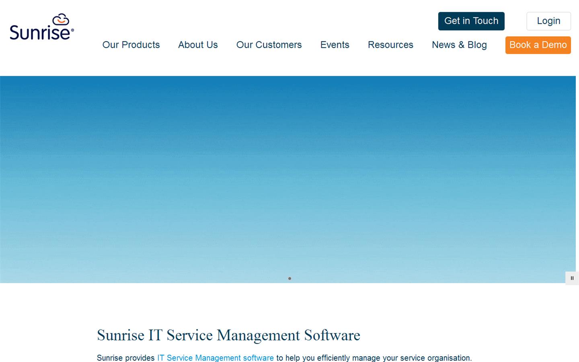Open the Events page
The width and height of the screenshot is (579, 362).
pyautogui.click(x=335, y=45)
